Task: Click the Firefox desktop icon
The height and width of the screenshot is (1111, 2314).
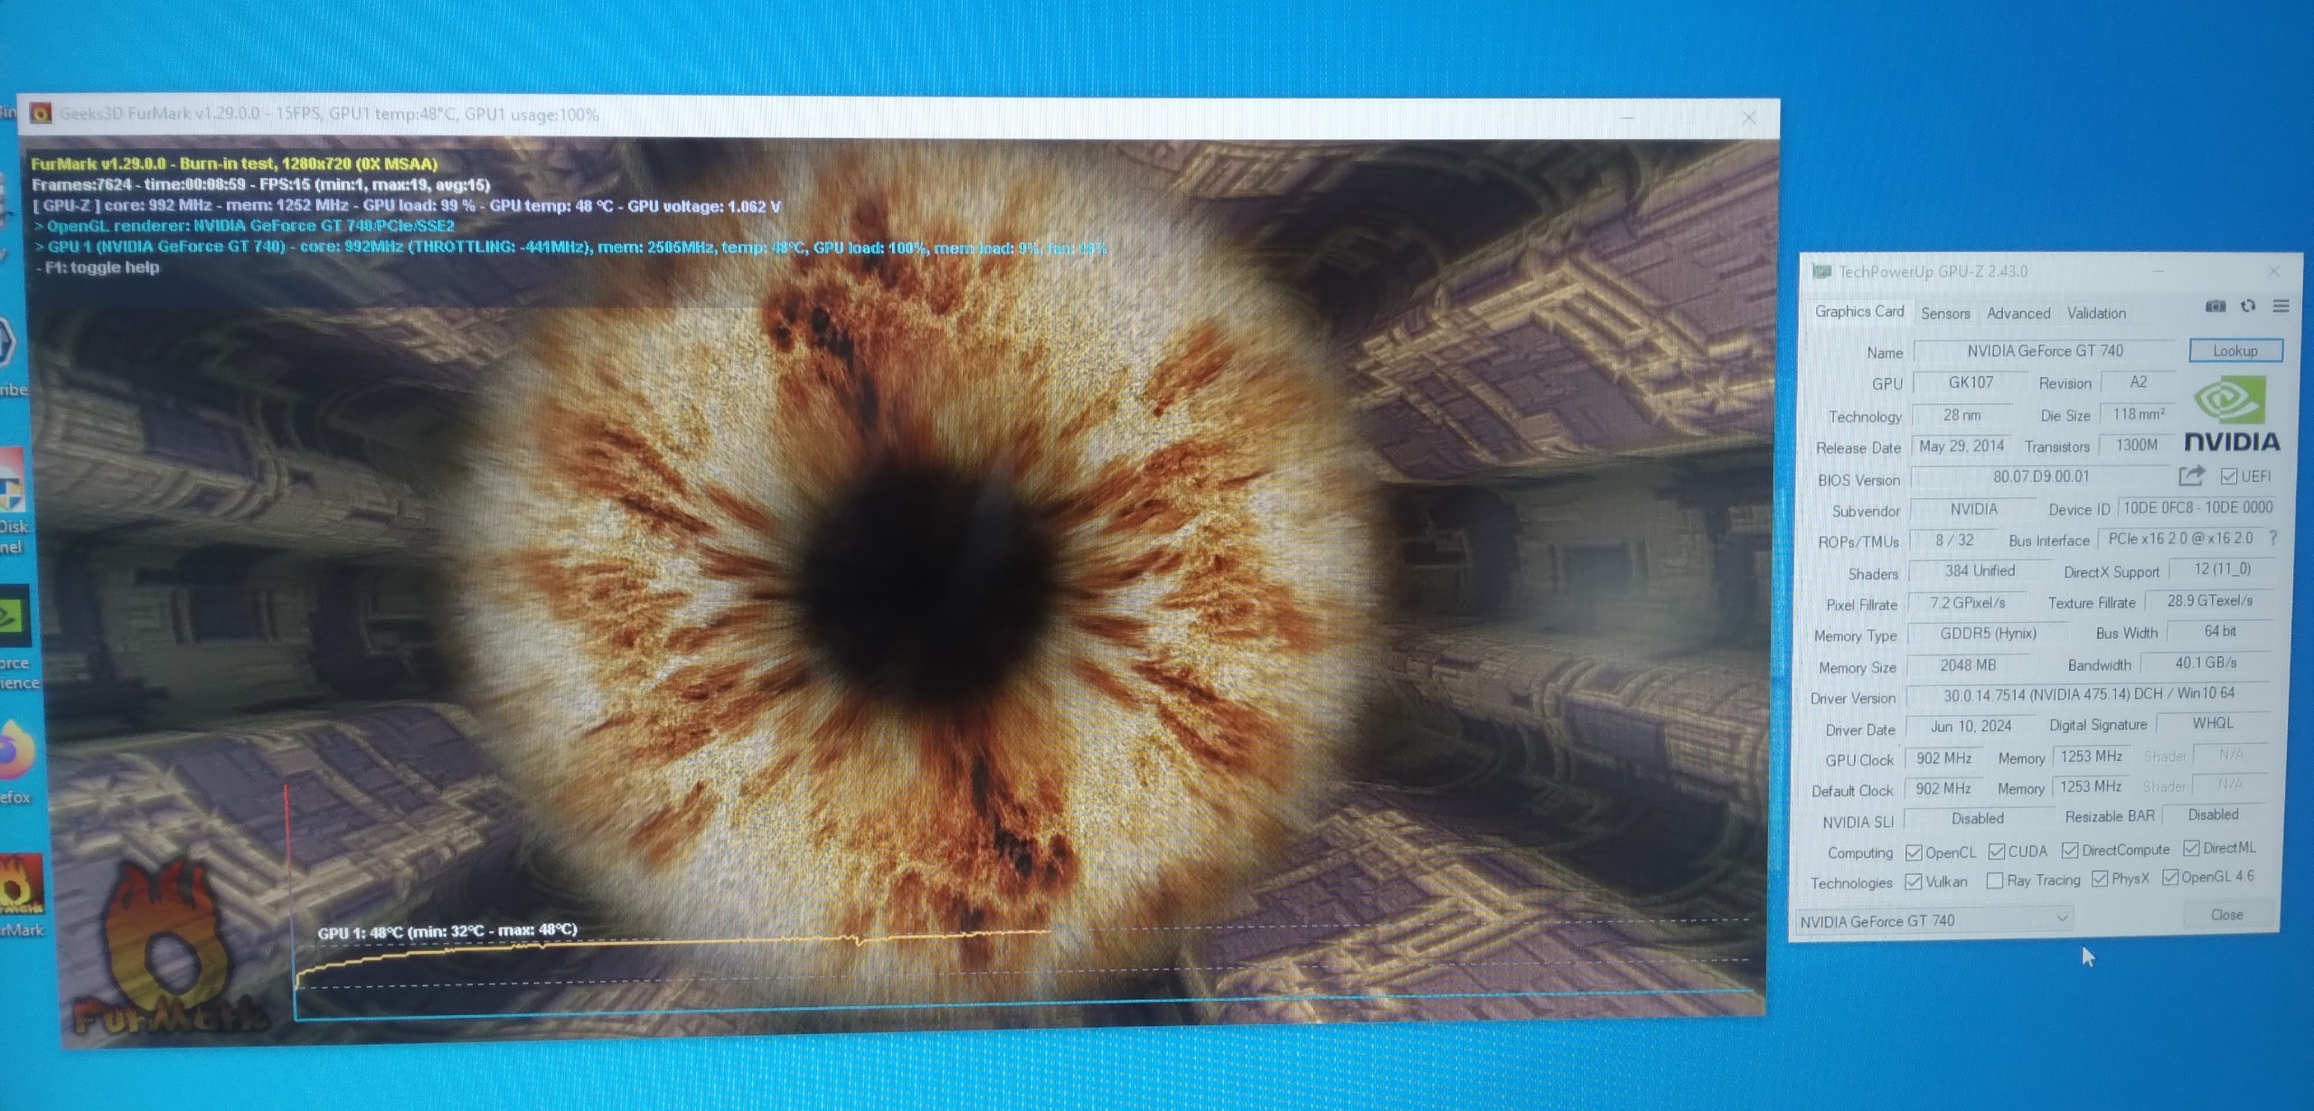Action: coord(14,750)
